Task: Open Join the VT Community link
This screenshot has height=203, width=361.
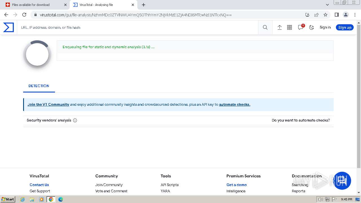Action: (48, 104)
